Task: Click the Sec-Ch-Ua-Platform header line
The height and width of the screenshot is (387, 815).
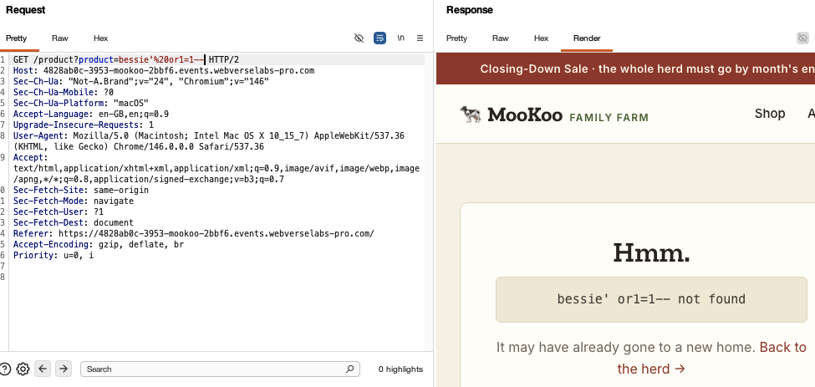Action: pyautogui.click(x=80, y=103)
